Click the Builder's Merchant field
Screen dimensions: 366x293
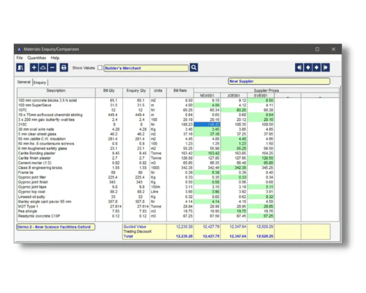(x=146, y=68)
